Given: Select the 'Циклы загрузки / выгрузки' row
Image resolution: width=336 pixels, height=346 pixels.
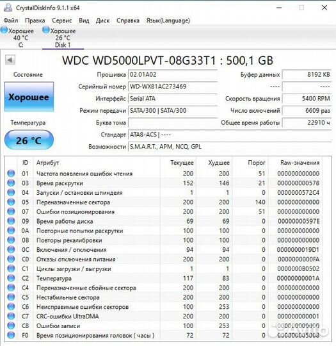Looking at the screenshot, I should (163, 268).
